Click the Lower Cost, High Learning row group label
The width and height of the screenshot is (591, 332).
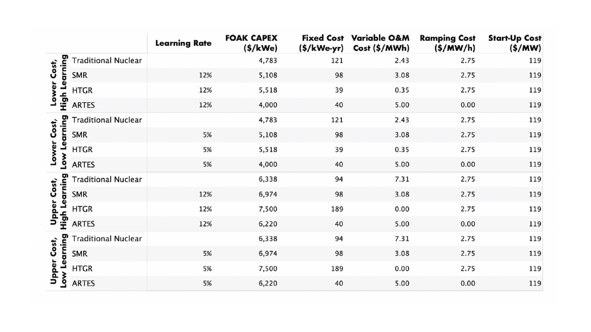pyautogui.click(x=59, y=83)
